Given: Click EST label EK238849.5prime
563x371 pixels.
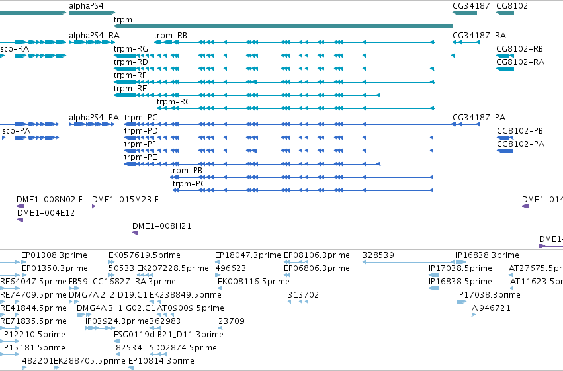Looking at the screenshot, I should pos(185,295).
